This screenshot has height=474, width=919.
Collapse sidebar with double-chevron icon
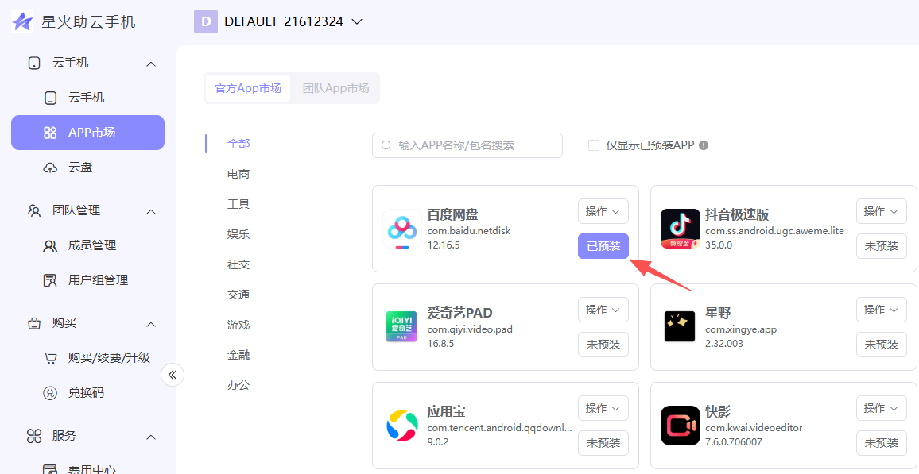173,375
